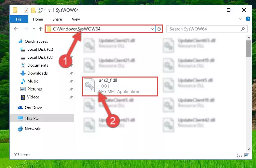
Task: Click the pin icon next to Downloads
Action: tap(71, 73)
